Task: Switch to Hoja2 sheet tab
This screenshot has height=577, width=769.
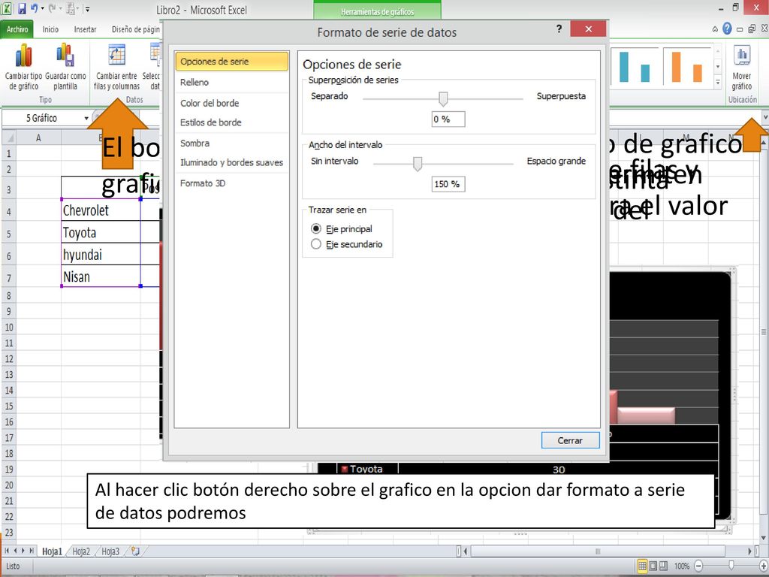Action: coord(81,551)
